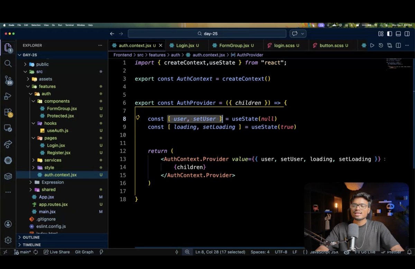
Task: Click the remote window icon in status bar
Action: click(x=5, y=252)
